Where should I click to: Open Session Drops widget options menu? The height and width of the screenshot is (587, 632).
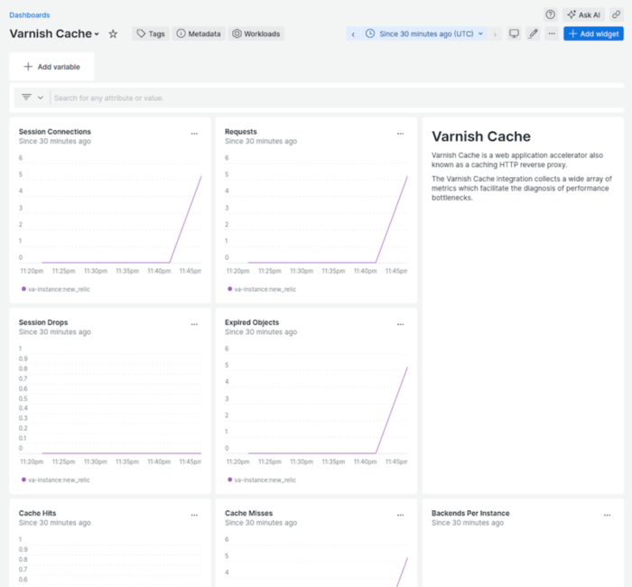coord(194,324)
